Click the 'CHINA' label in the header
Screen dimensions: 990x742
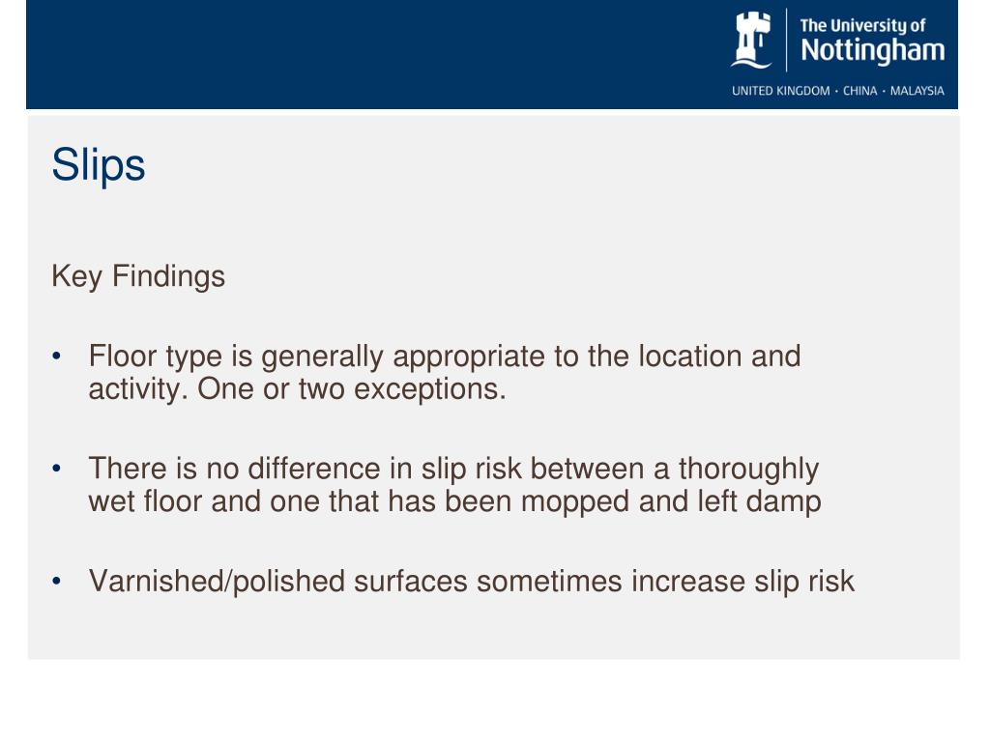pos(859,91)
